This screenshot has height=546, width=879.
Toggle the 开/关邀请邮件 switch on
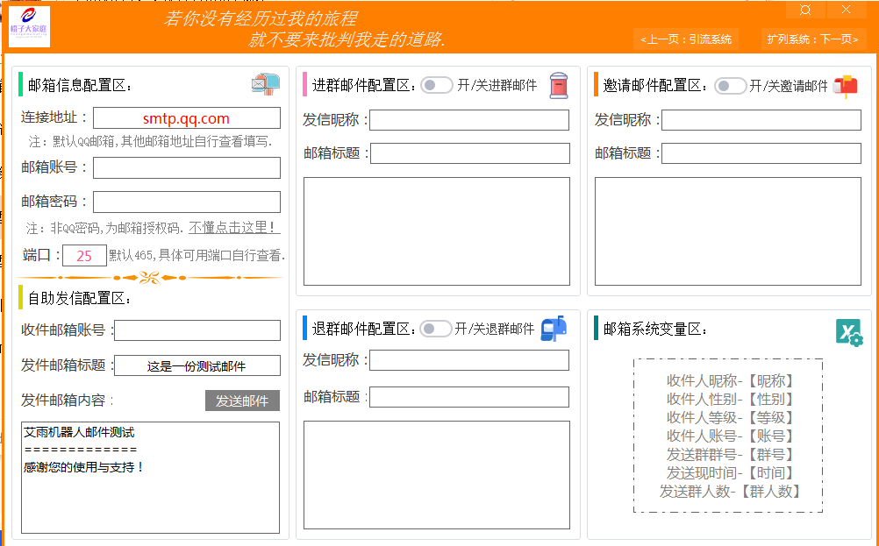coord(728,83)
